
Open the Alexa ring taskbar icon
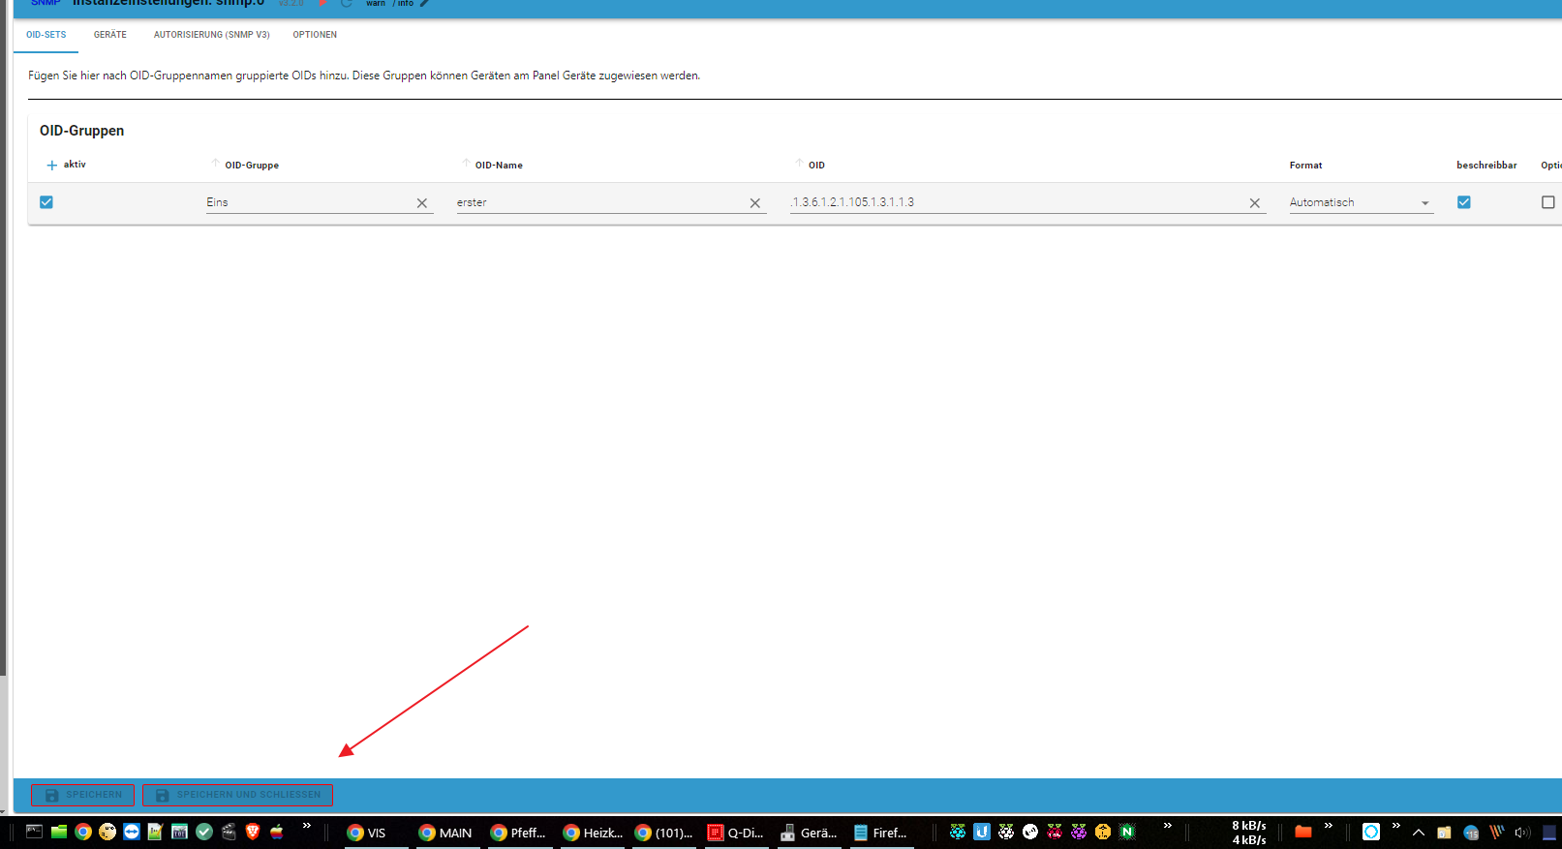(1371, 832)
